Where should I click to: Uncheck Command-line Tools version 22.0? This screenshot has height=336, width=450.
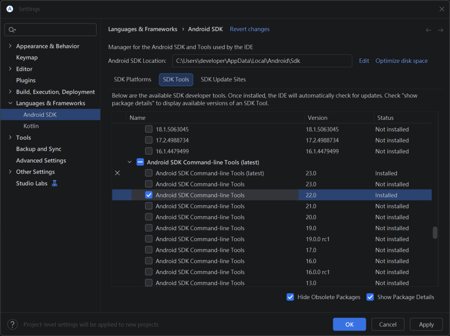(149, 195)
